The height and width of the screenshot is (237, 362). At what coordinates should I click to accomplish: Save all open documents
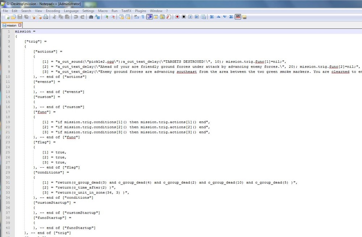coord(26,17)
